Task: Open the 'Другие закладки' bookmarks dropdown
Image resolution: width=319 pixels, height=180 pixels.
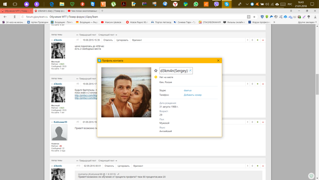Action: (307, 22)
